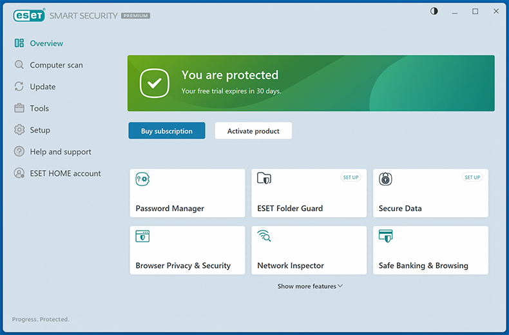This screenshot has width=509, height=335.
Task: Open the Update page
Action: [x=43, y=87]
